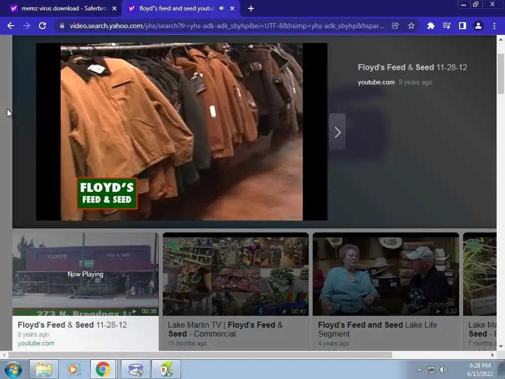Mute the tab via the speaker icon
The width and height of the screenshot is (505, 379).
click(221, 8)
